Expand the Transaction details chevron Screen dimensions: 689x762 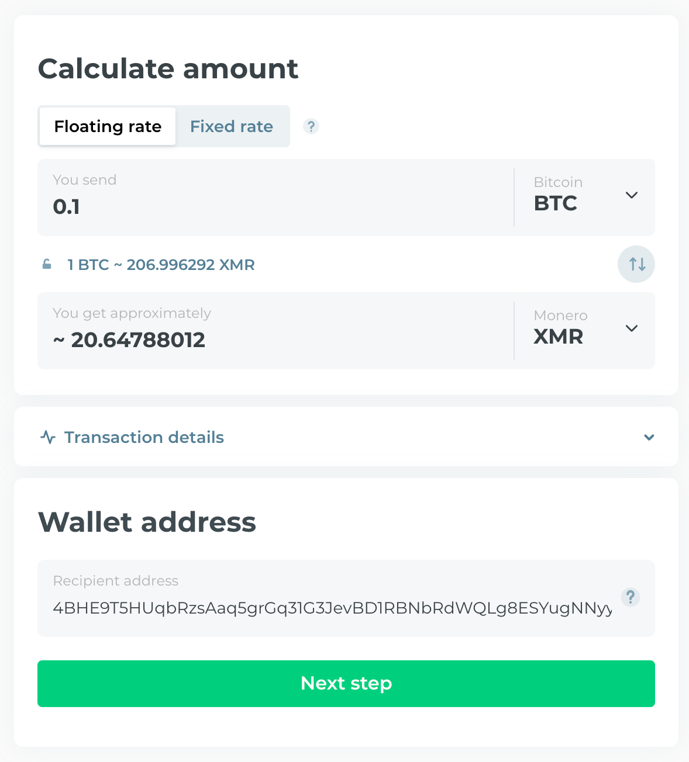pyautogui.click(x=649, y=437)
